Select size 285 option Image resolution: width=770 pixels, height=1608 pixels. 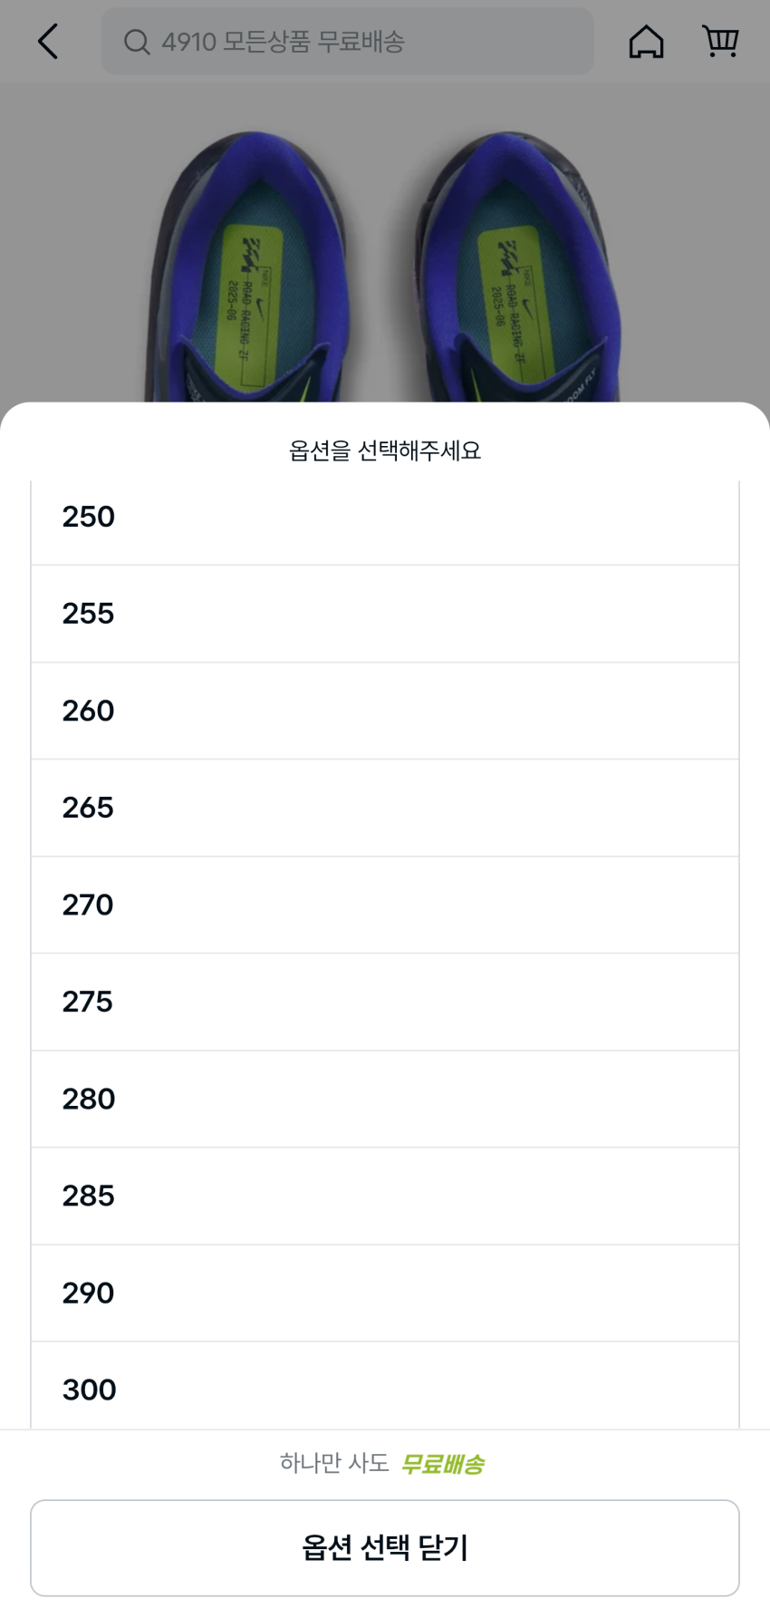385,1196
